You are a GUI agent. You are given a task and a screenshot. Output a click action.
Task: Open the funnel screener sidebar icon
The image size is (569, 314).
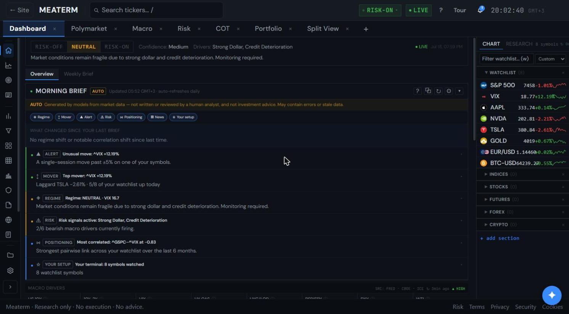click(8, 131)
